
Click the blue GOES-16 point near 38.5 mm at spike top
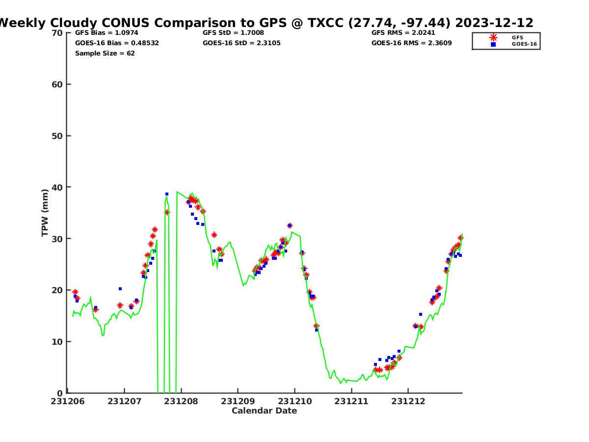[x=167, y=194]
